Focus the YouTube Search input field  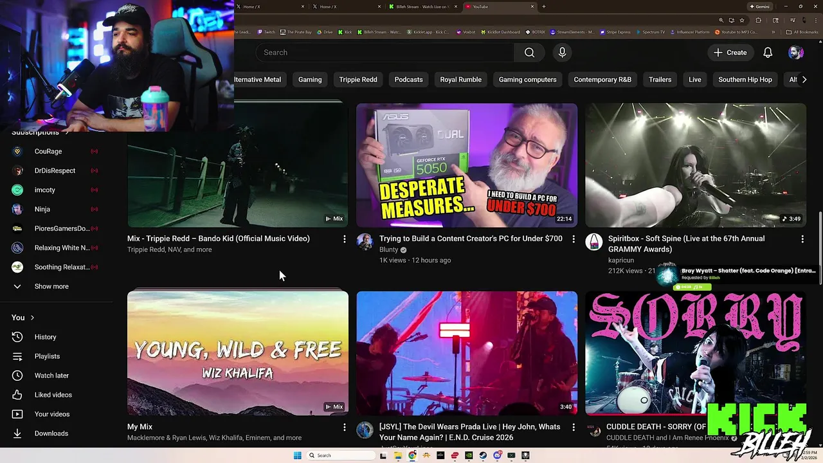point(386,53)
